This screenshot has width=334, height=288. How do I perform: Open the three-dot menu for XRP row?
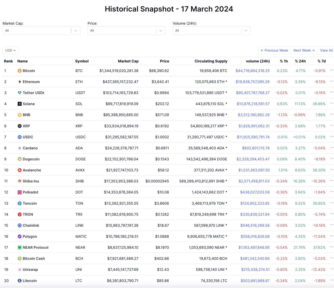tap(331, 125)
